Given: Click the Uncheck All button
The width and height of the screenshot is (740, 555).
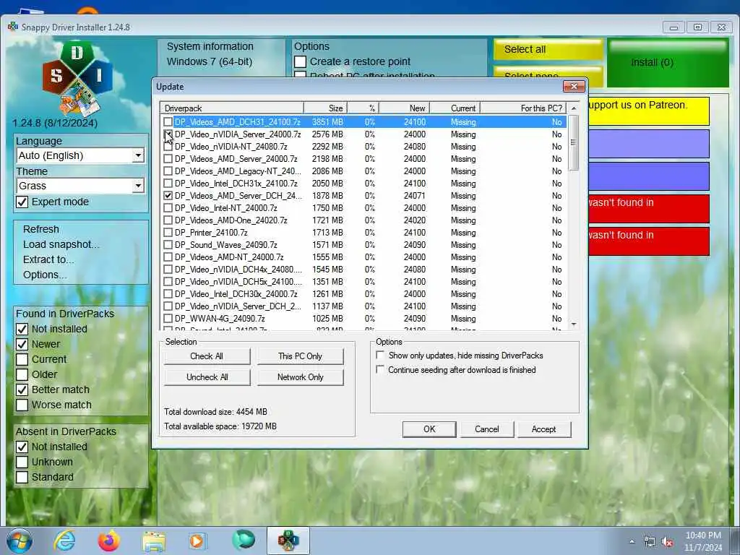Looking at the screenshot, I should (207, 377).
